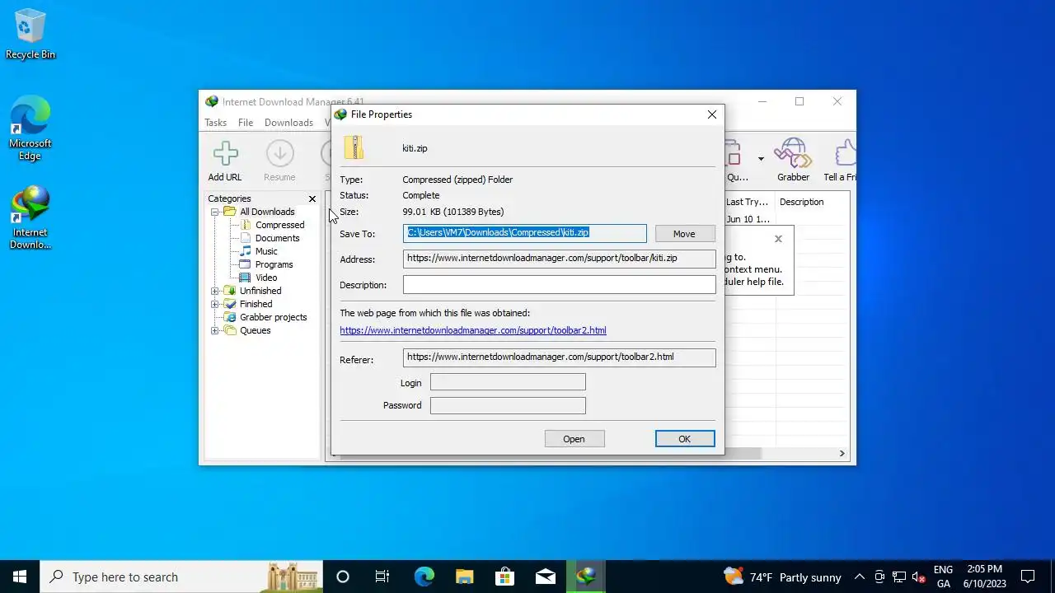
Task: Expand the Queues category node
Action: click(215, 330)
